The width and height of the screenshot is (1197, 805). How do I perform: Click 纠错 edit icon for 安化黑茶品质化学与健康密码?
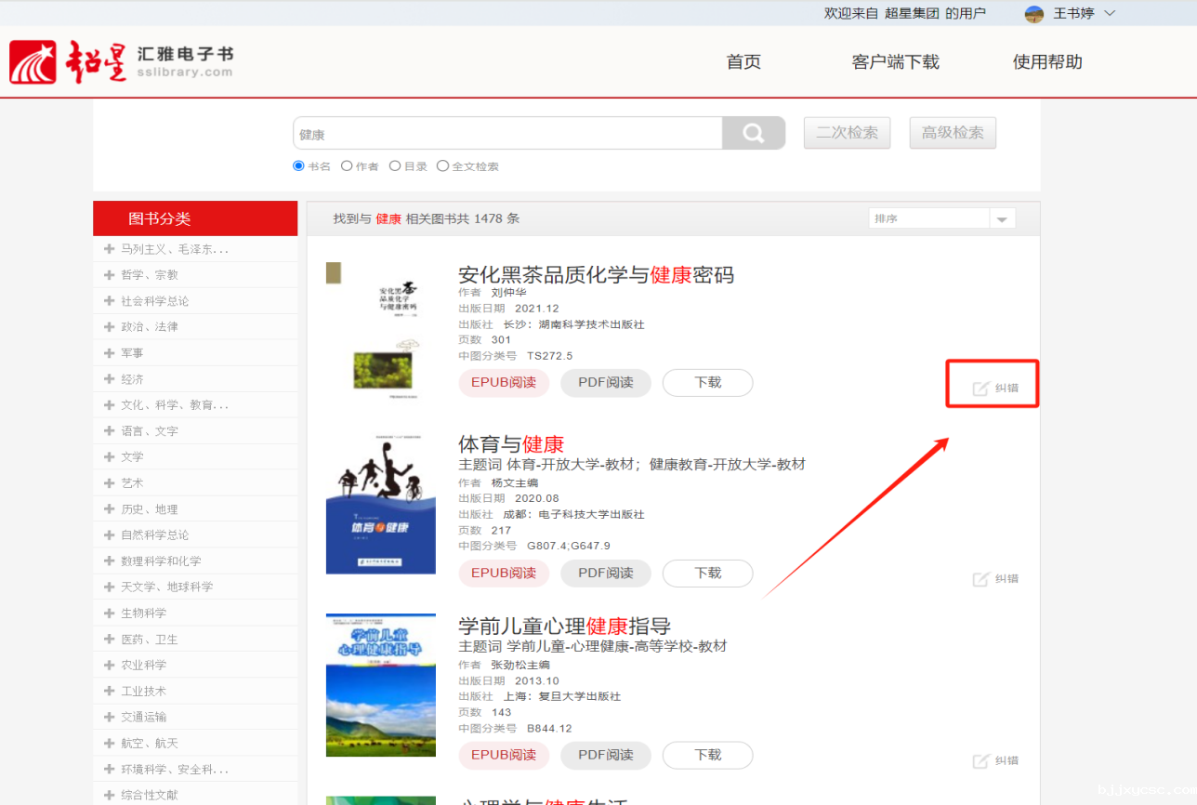980,389
